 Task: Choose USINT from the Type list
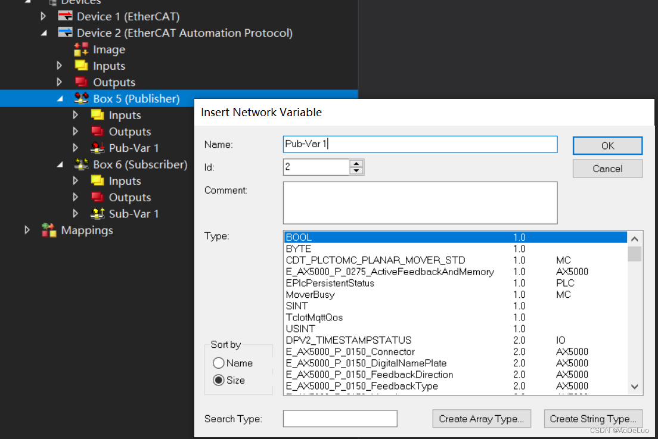[x=300, y=329]
